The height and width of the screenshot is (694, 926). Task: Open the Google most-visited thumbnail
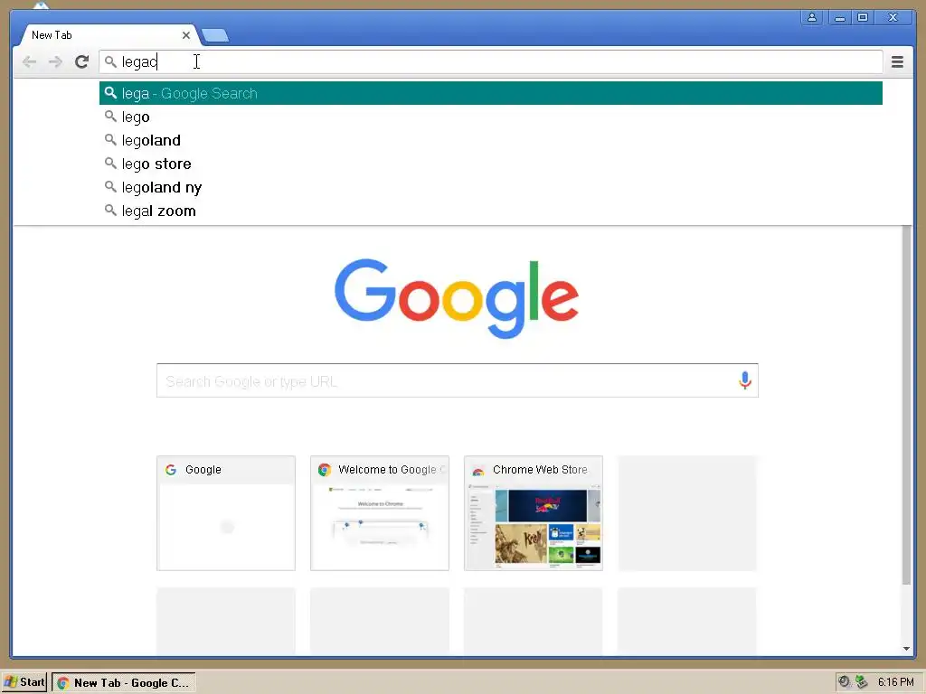tap(225, 513)
